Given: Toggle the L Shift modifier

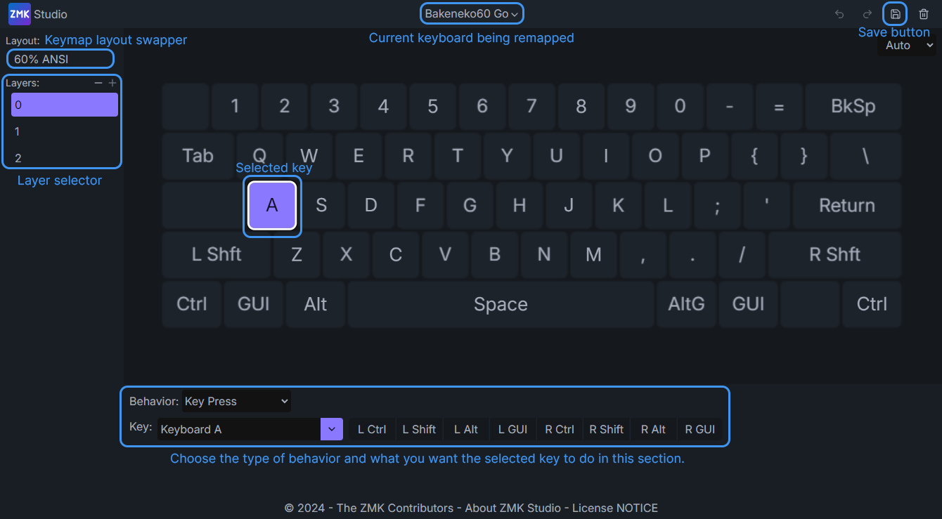Looking at the screenshot, I should (x=419, y=429).
